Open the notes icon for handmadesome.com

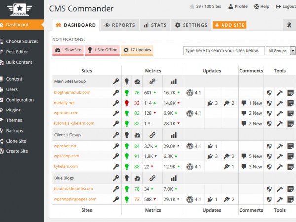290,188
